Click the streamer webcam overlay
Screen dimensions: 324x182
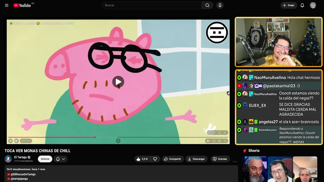tap(279, 42)
